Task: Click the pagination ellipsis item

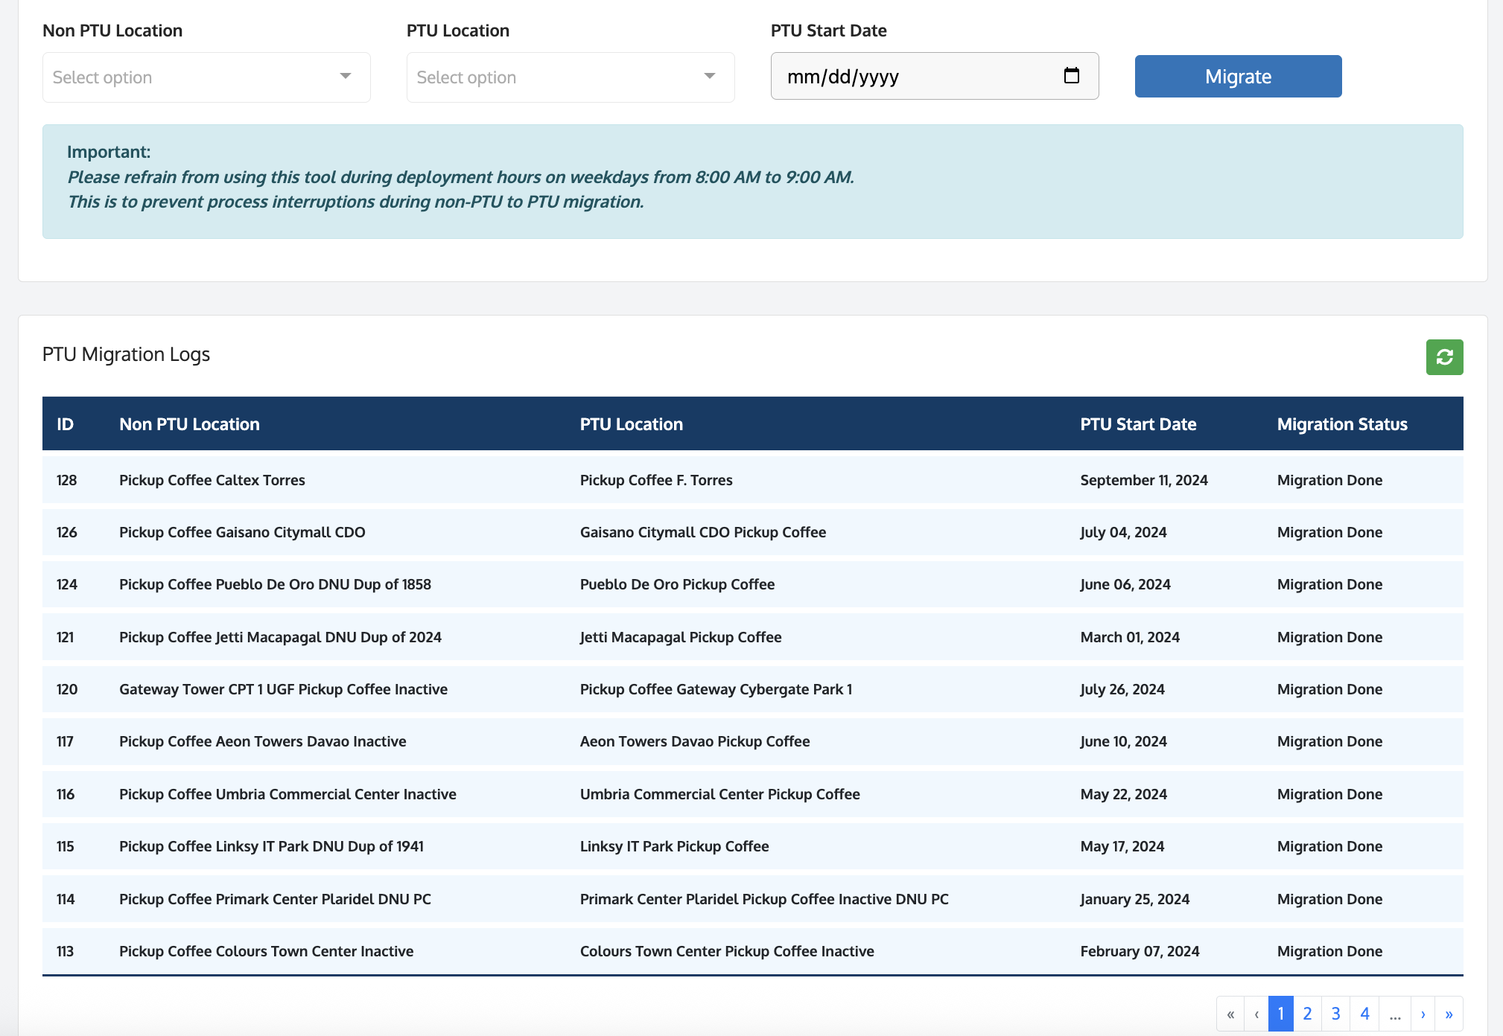Action: pos(1395,1014)
